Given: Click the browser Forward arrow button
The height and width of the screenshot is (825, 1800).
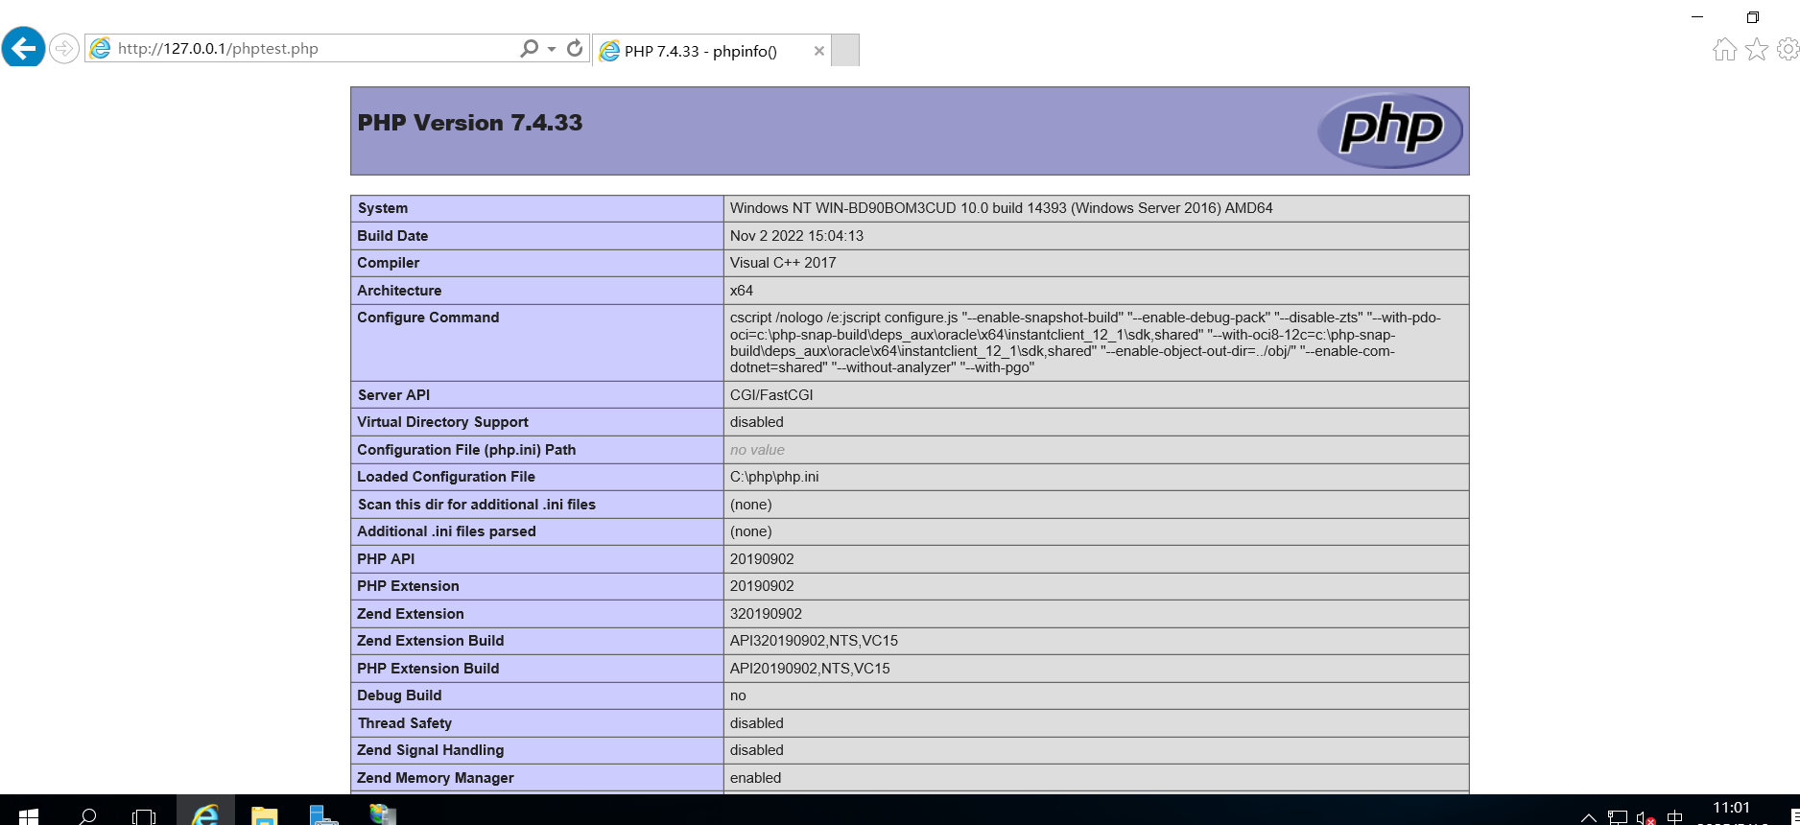Looking at the screenshot, I should (x=64, y=48).
